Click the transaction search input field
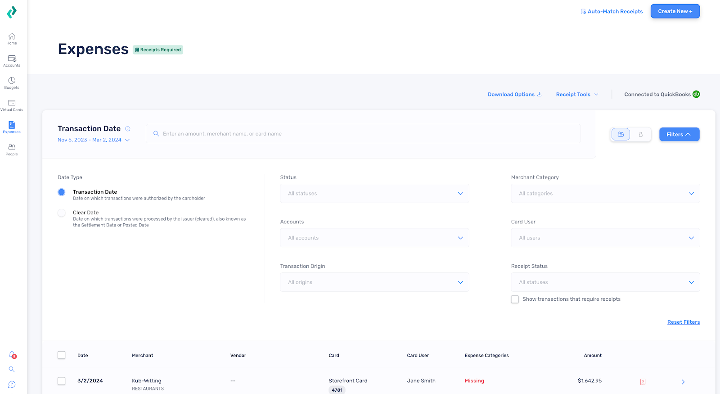720x394 pixels. click(363, 134)
